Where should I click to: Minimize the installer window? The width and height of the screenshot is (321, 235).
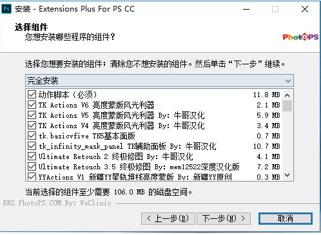(x=246, y=9)
